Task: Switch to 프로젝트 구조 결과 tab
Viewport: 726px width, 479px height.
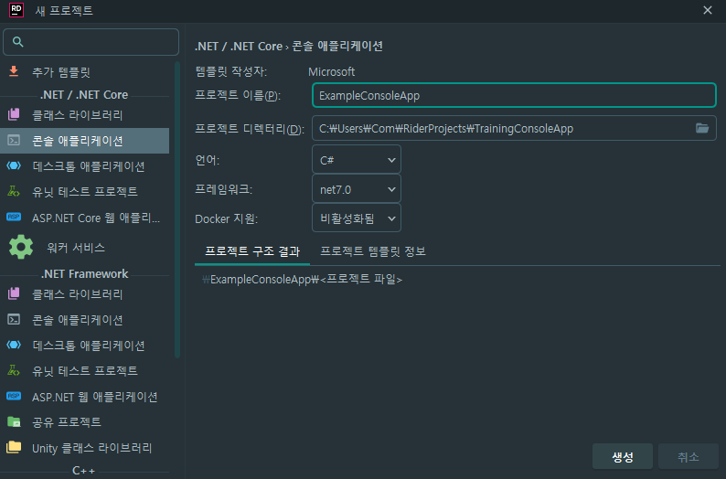Action: tap(252, 251)
